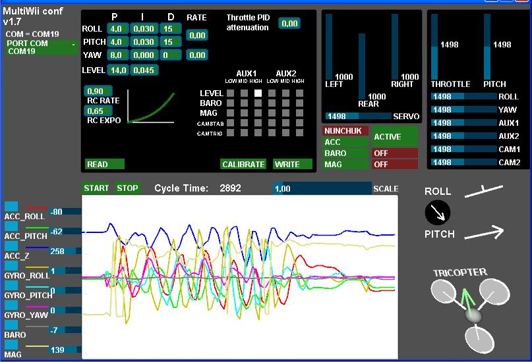532x362 pixels.
Task: Stop graph recording with STOP
Action: tap(127, 188)
